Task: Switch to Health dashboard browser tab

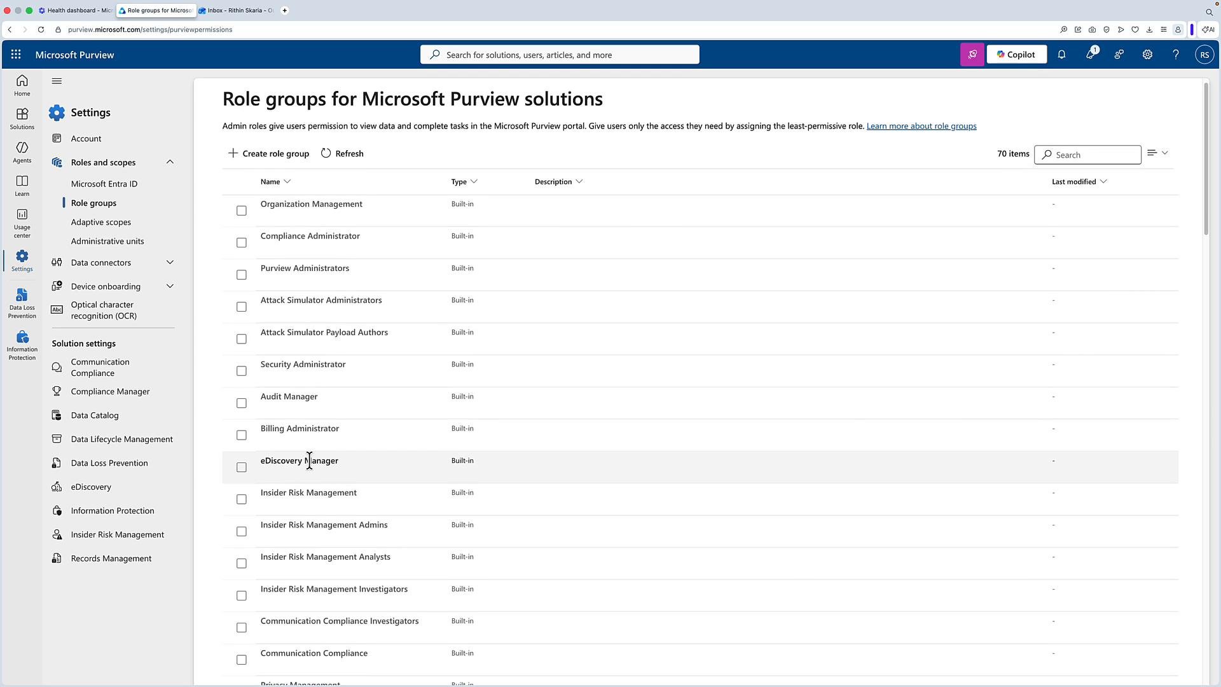Action: [x=74, y=10]
